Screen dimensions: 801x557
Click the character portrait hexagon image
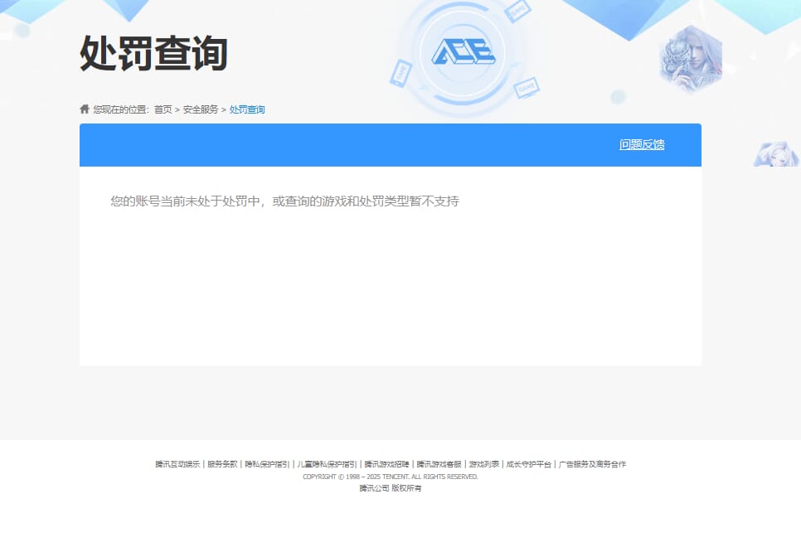click(690, 58)
